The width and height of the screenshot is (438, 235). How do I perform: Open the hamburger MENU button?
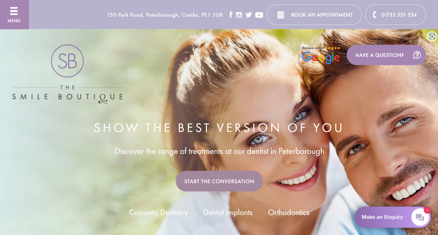tap(14, 14)
